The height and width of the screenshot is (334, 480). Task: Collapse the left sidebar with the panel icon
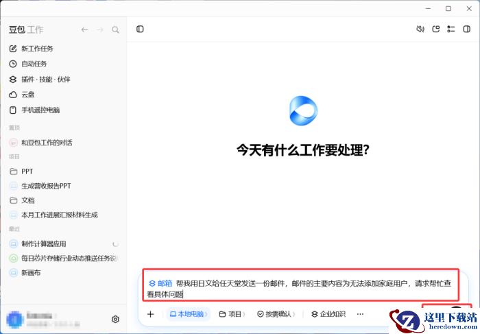point(140,29)
